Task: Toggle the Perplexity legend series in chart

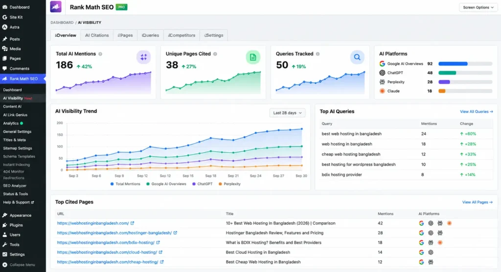Action: tap(230, 184)
